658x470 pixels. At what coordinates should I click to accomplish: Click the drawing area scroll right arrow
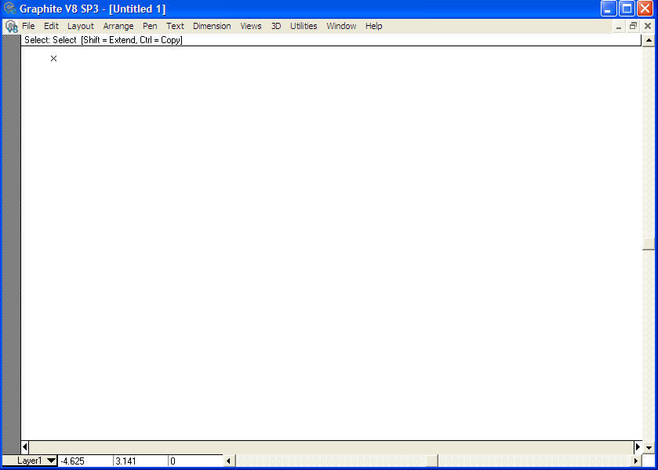tap(638, 447)
